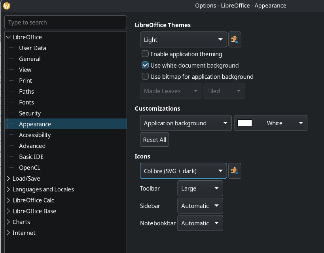
Task: Change the Toolbar icon size dropdown
Action: [x=200, y=189]
